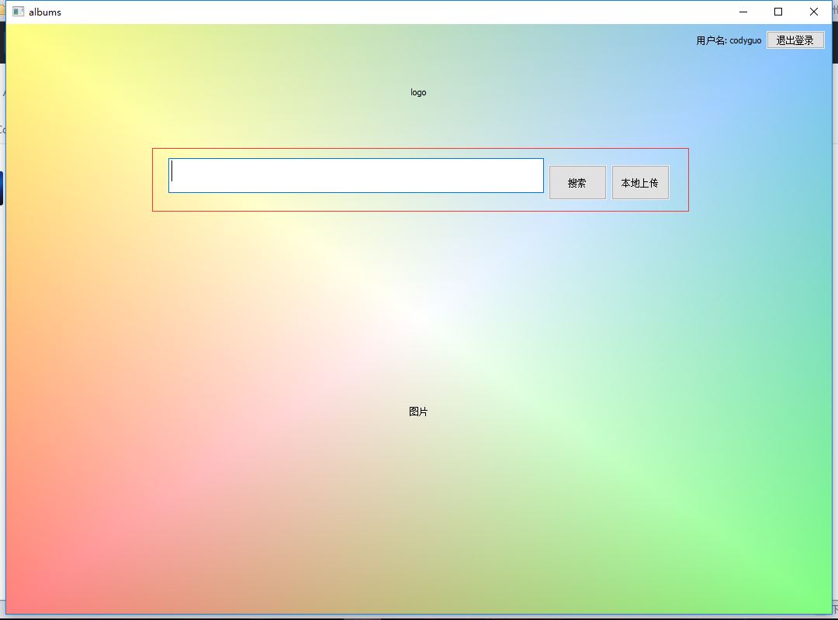
Task: Minimize the albums window
Action: click(743, 12)
